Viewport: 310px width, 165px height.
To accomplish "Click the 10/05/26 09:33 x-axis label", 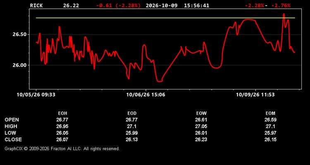I will [x=36, y=95].
